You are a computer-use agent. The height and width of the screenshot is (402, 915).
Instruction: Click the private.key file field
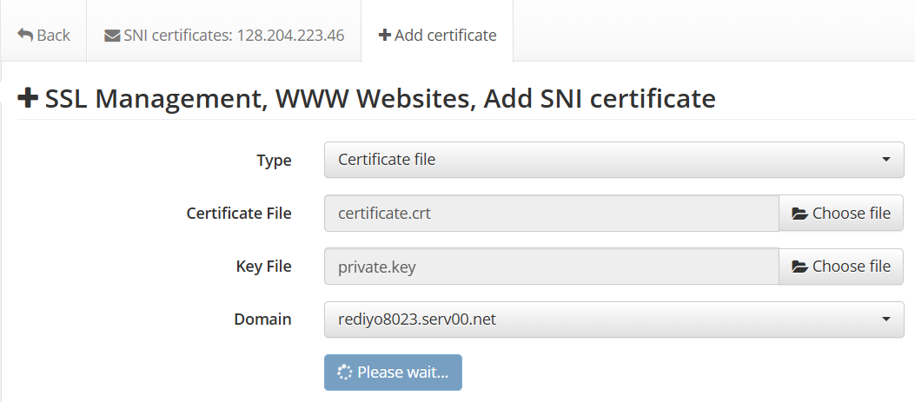[551, 267]
